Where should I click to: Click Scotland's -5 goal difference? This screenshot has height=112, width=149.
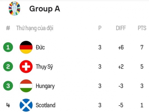[121, 105]
